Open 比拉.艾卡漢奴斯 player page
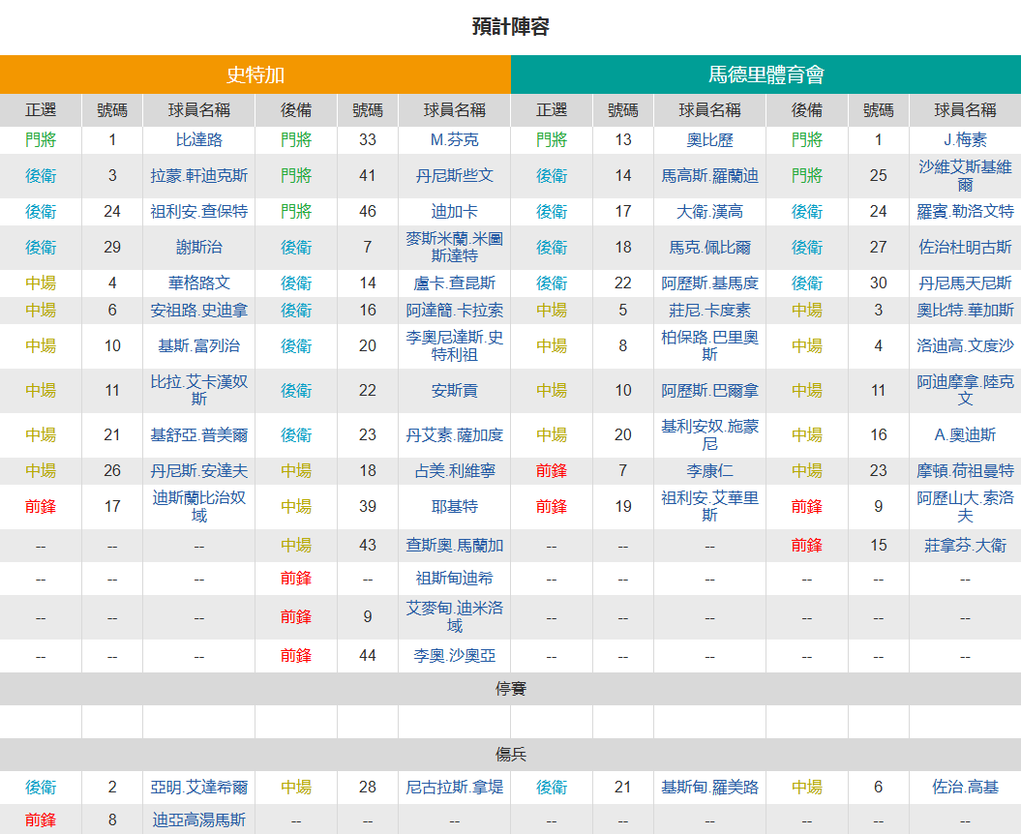This screenshot has width=1021, height=834. tap(199, 390)
